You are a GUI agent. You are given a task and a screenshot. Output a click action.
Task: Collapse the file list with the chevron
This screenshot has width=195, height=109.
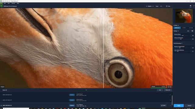[86, 90]
